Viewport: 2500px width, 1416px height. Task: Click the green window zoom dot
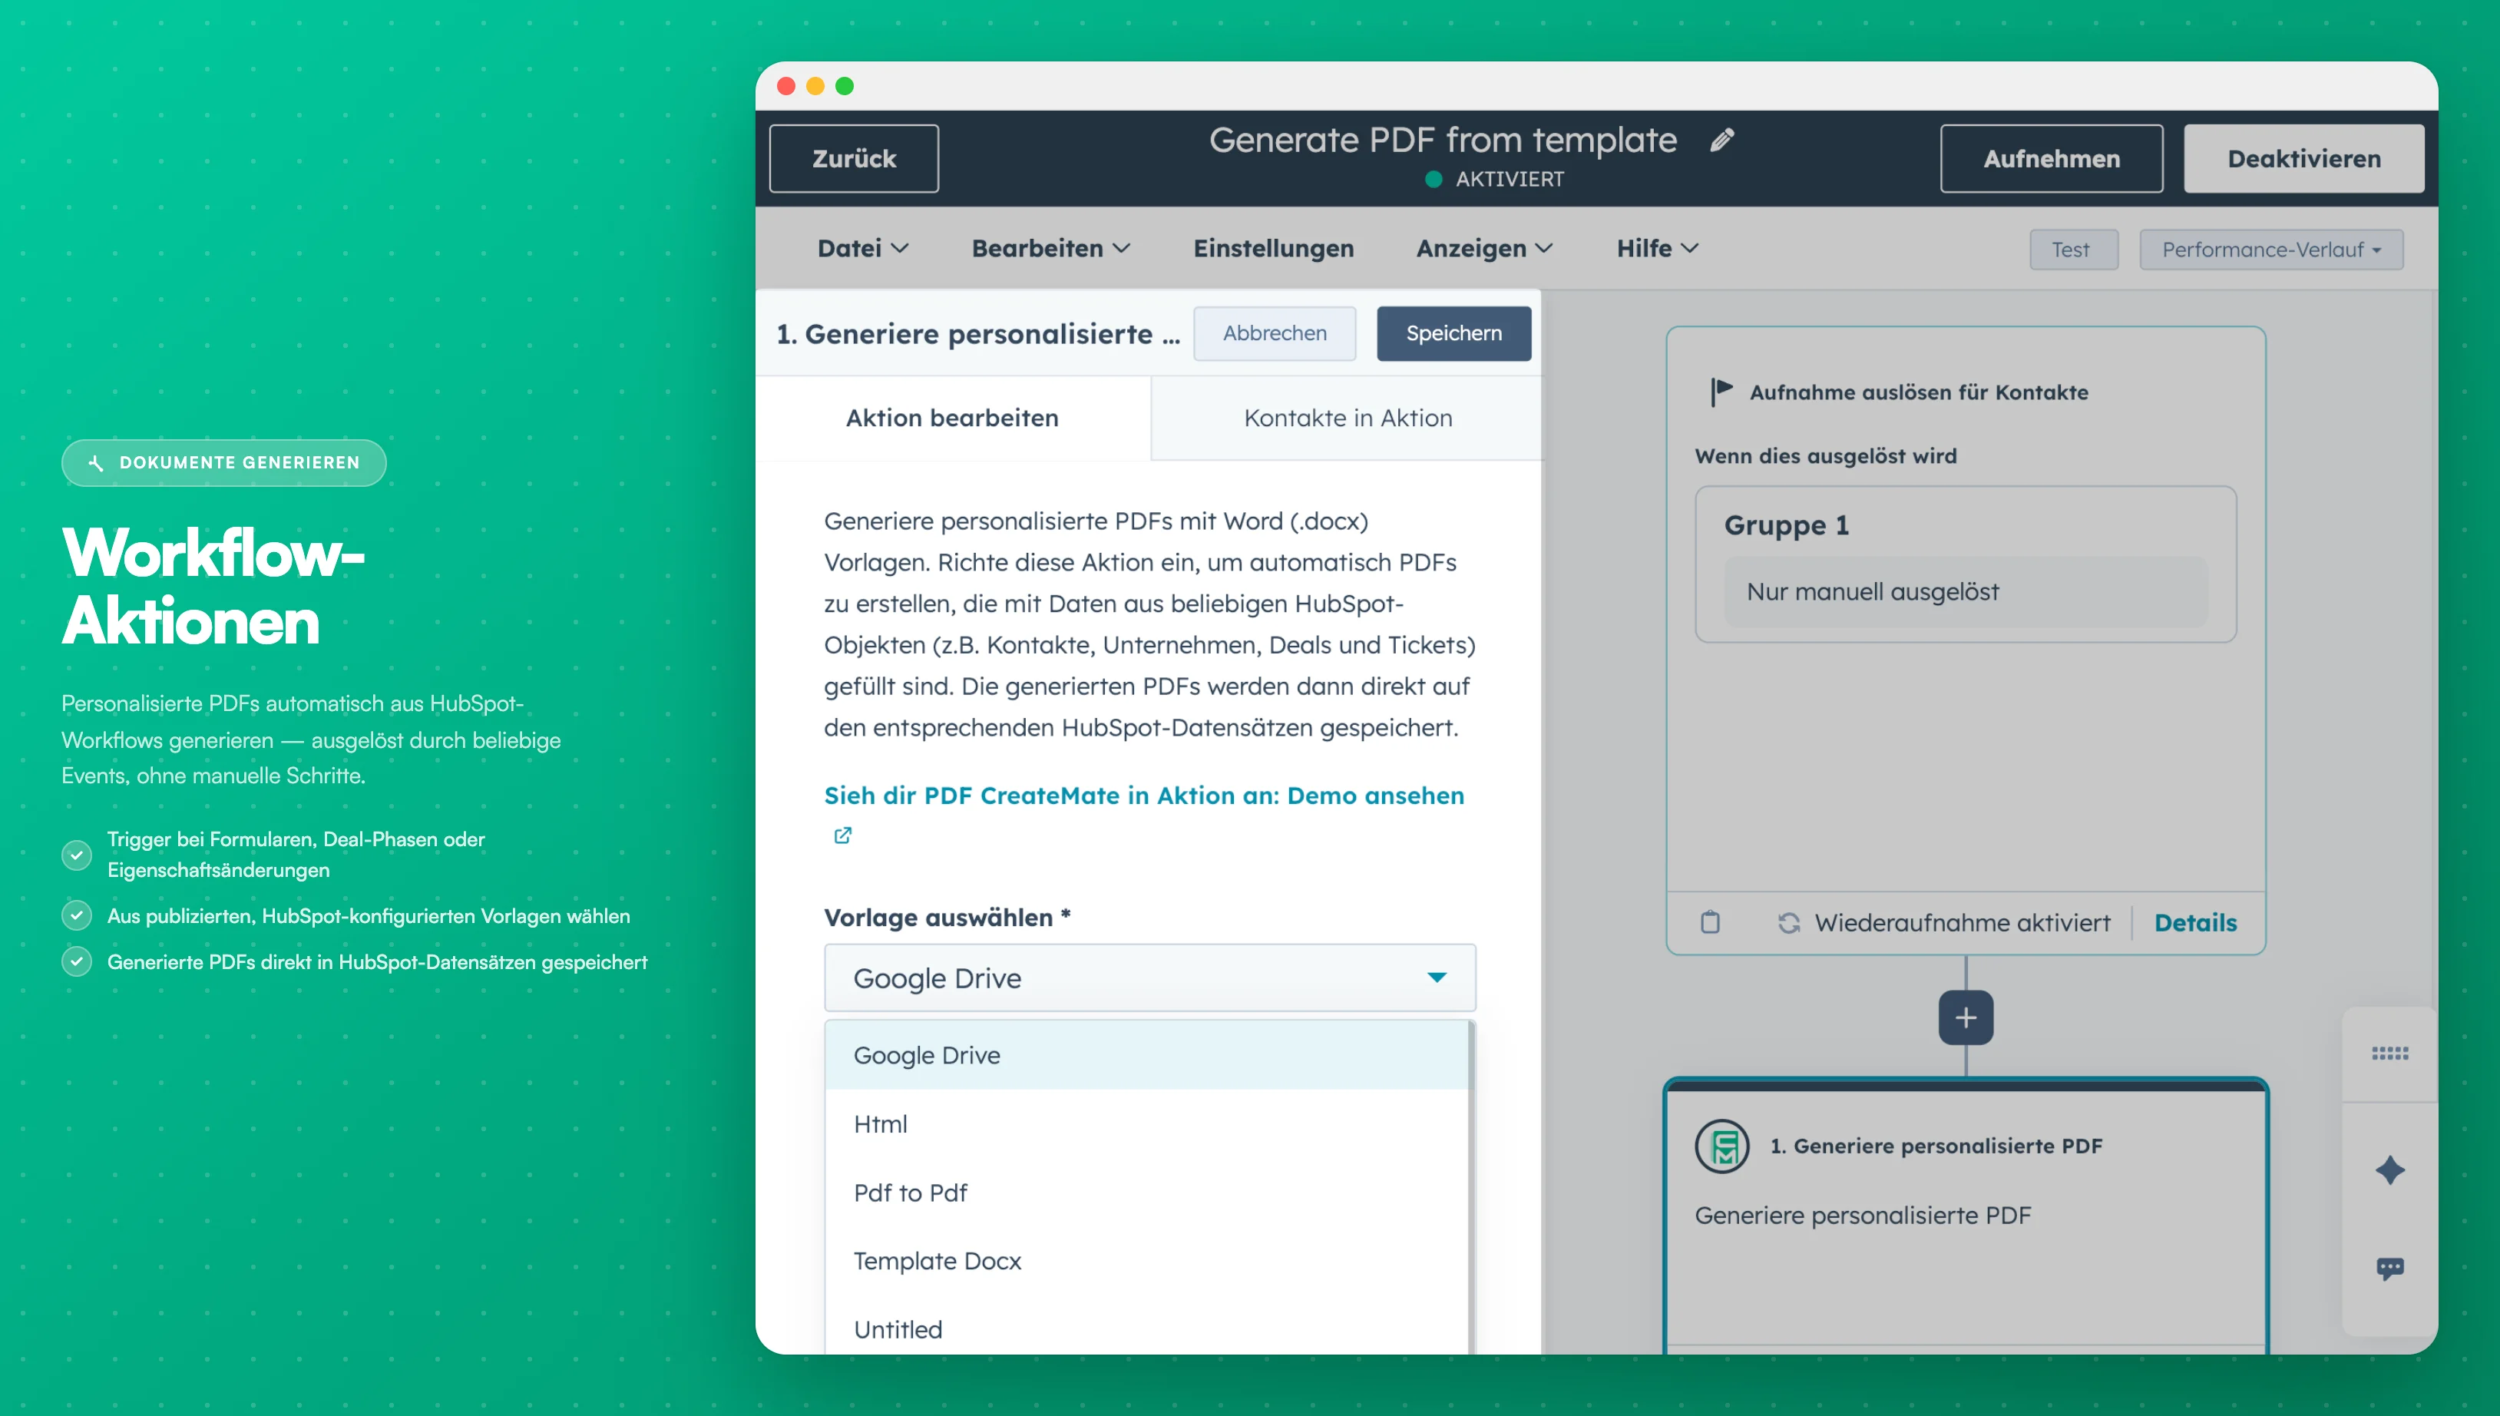[845, 87]
